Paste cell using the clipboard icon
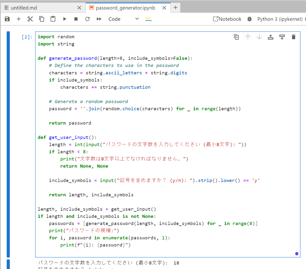306x269 pixels. tap(53, 19)
